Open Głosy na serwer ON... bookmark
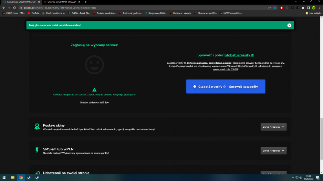 coord(205,13)
